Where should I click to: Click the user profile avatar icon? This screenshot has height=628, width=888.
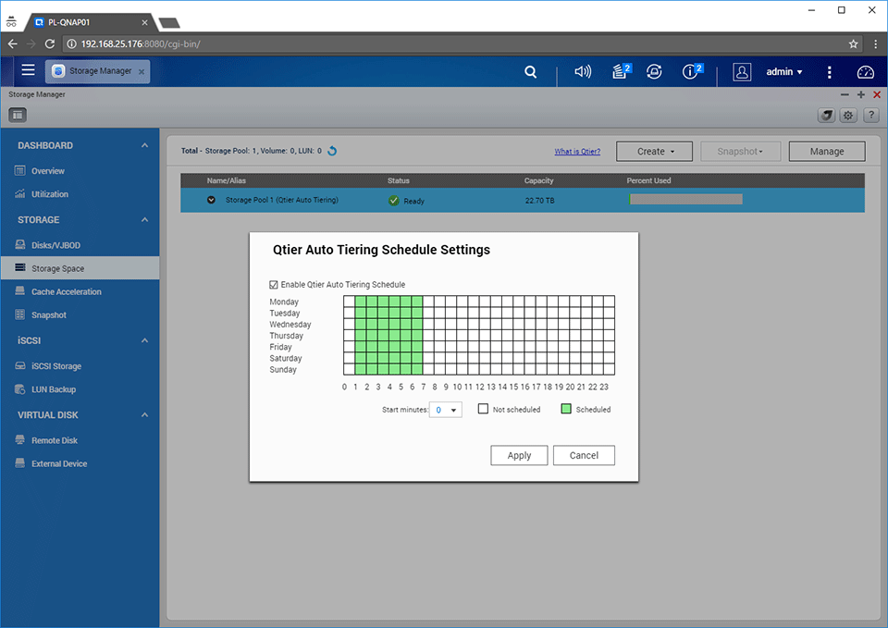point(742,72)
